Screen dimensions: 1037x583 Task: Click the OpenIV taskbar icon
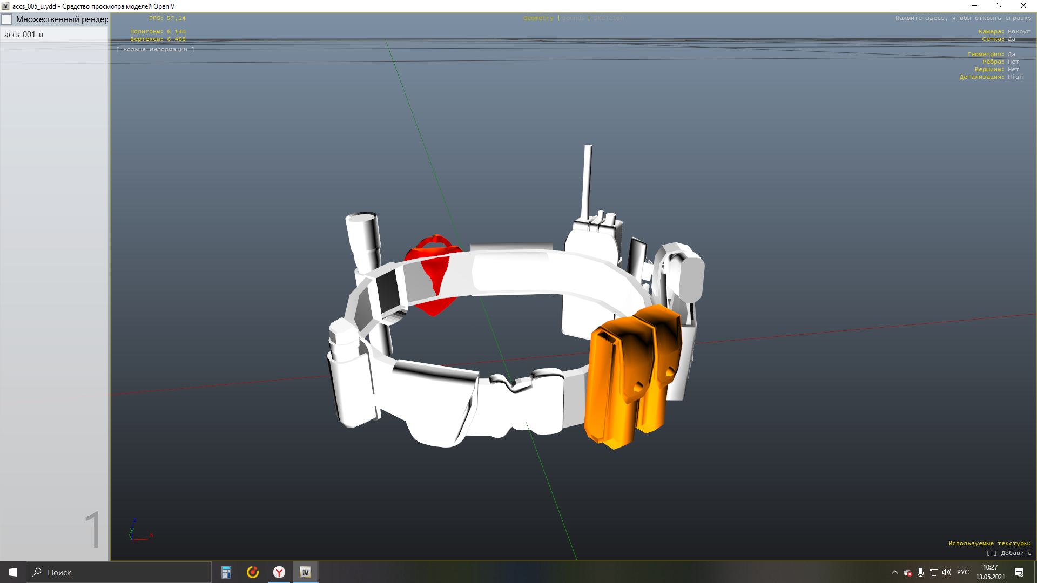(x=305, y=572)
